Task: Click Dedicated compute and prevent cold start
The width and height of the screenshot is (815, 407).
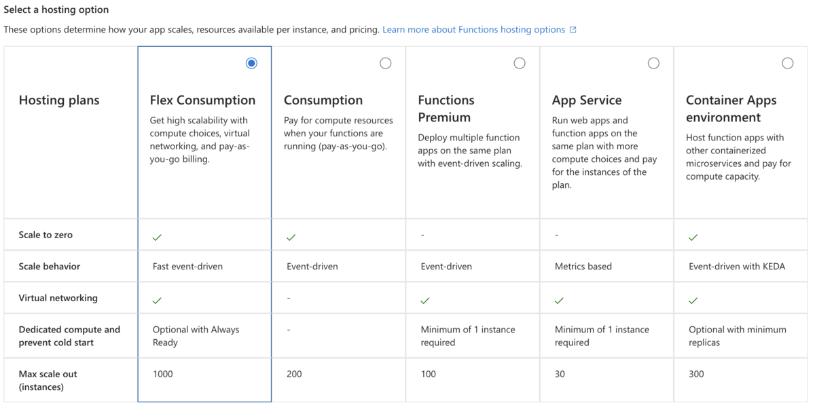Action: coord(69,336)
